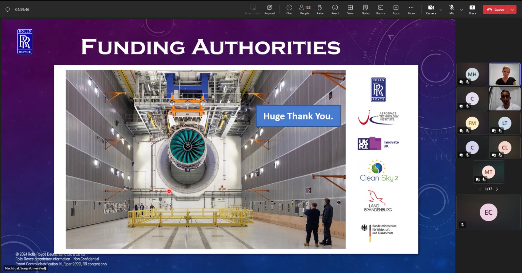522x273 pixels.
Task: Select the MH participant tile
Action: (x=472, y=74)
